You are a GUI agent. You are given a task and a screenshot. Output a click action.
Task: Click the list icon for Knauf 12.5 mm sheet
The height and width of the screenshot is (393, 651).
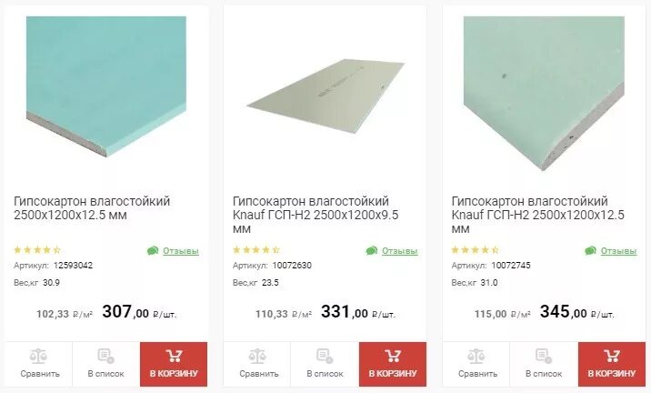(544, 356)
